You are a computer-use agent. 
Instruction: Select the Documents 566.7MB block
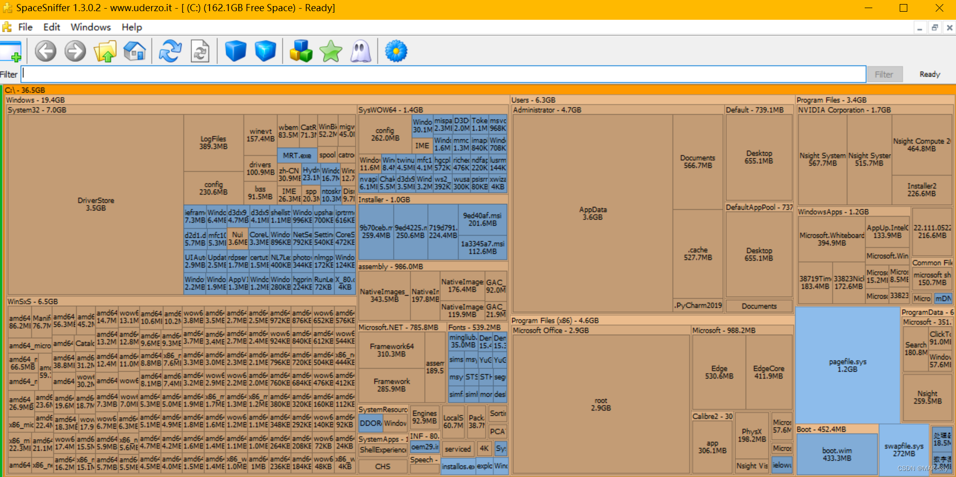click(x=698, y=162)
